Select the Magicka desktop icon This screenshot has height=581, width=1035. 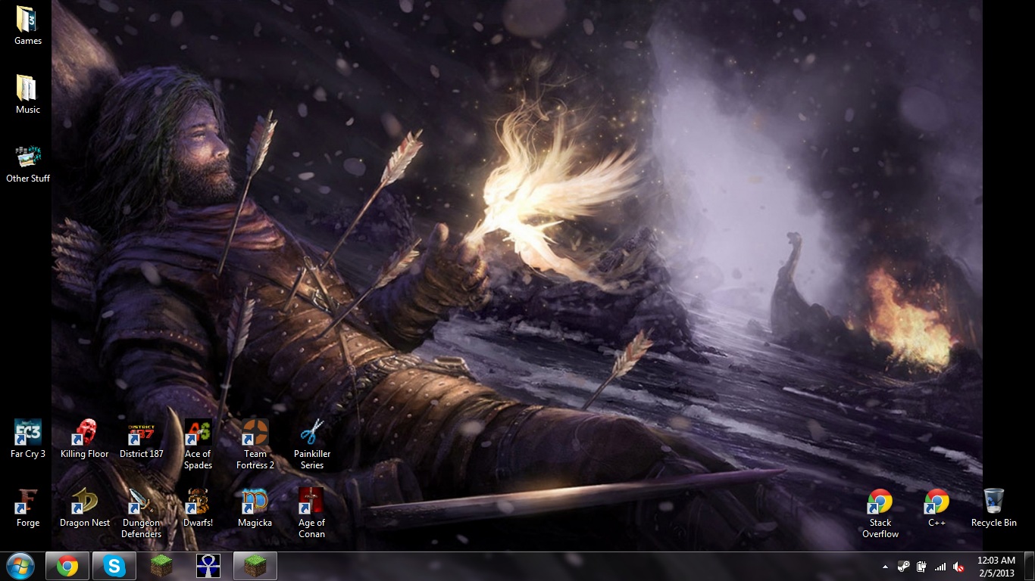coord(255,503)
